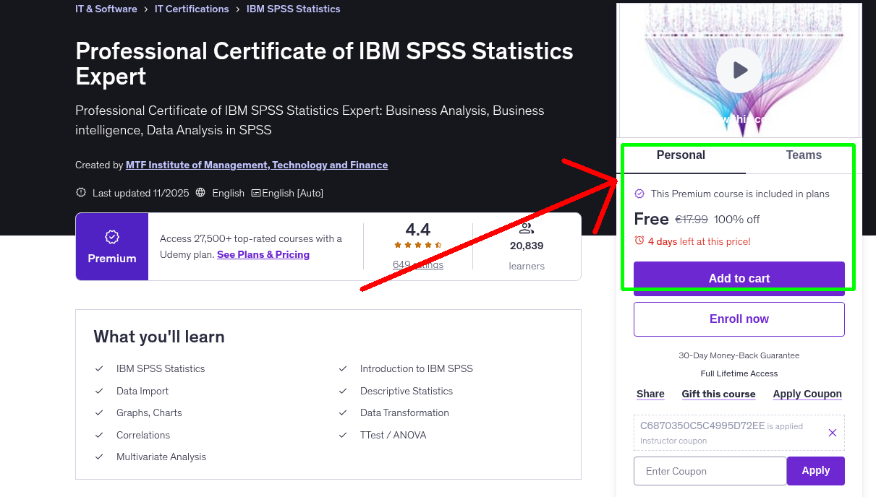Click the alarm icon next to the price deadline
Viewport: 876px width, 497px height.
(x=639, y=241)
